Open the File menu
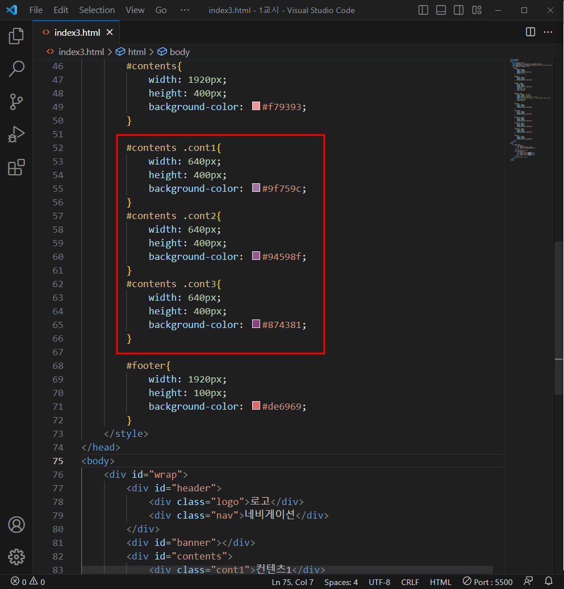Image resolution: width=564 pixels, height=589 pixels. point(36,10)
